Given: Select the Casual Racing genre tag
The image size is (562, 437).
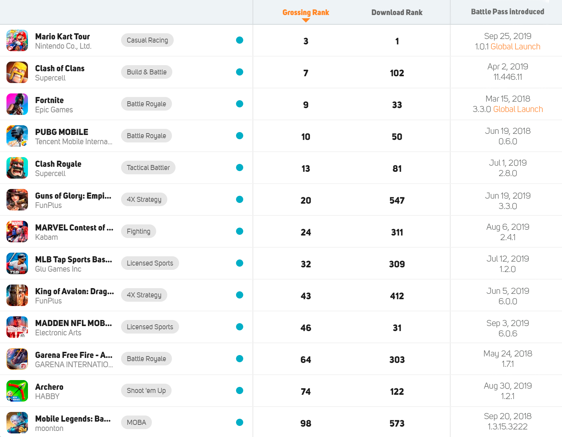Looking at the screenshot, I should (x=147, y=40).
